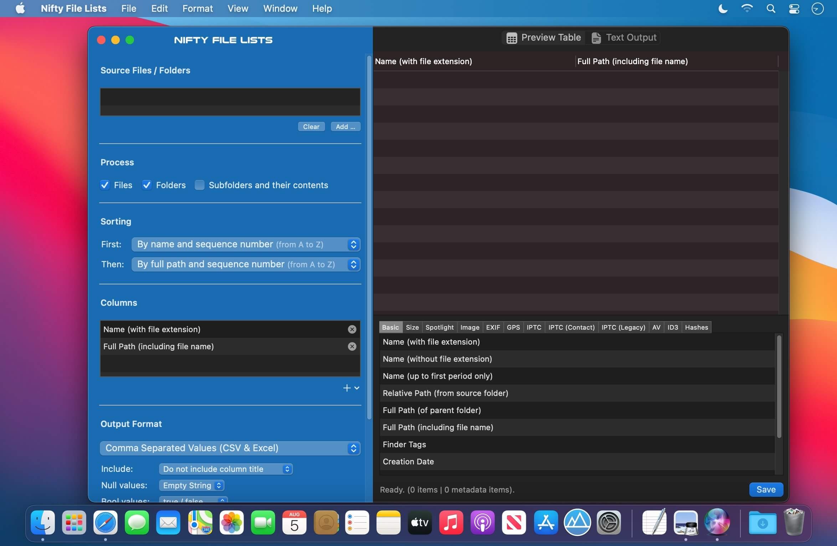Open the Output Format CSV dropdown

230,448
